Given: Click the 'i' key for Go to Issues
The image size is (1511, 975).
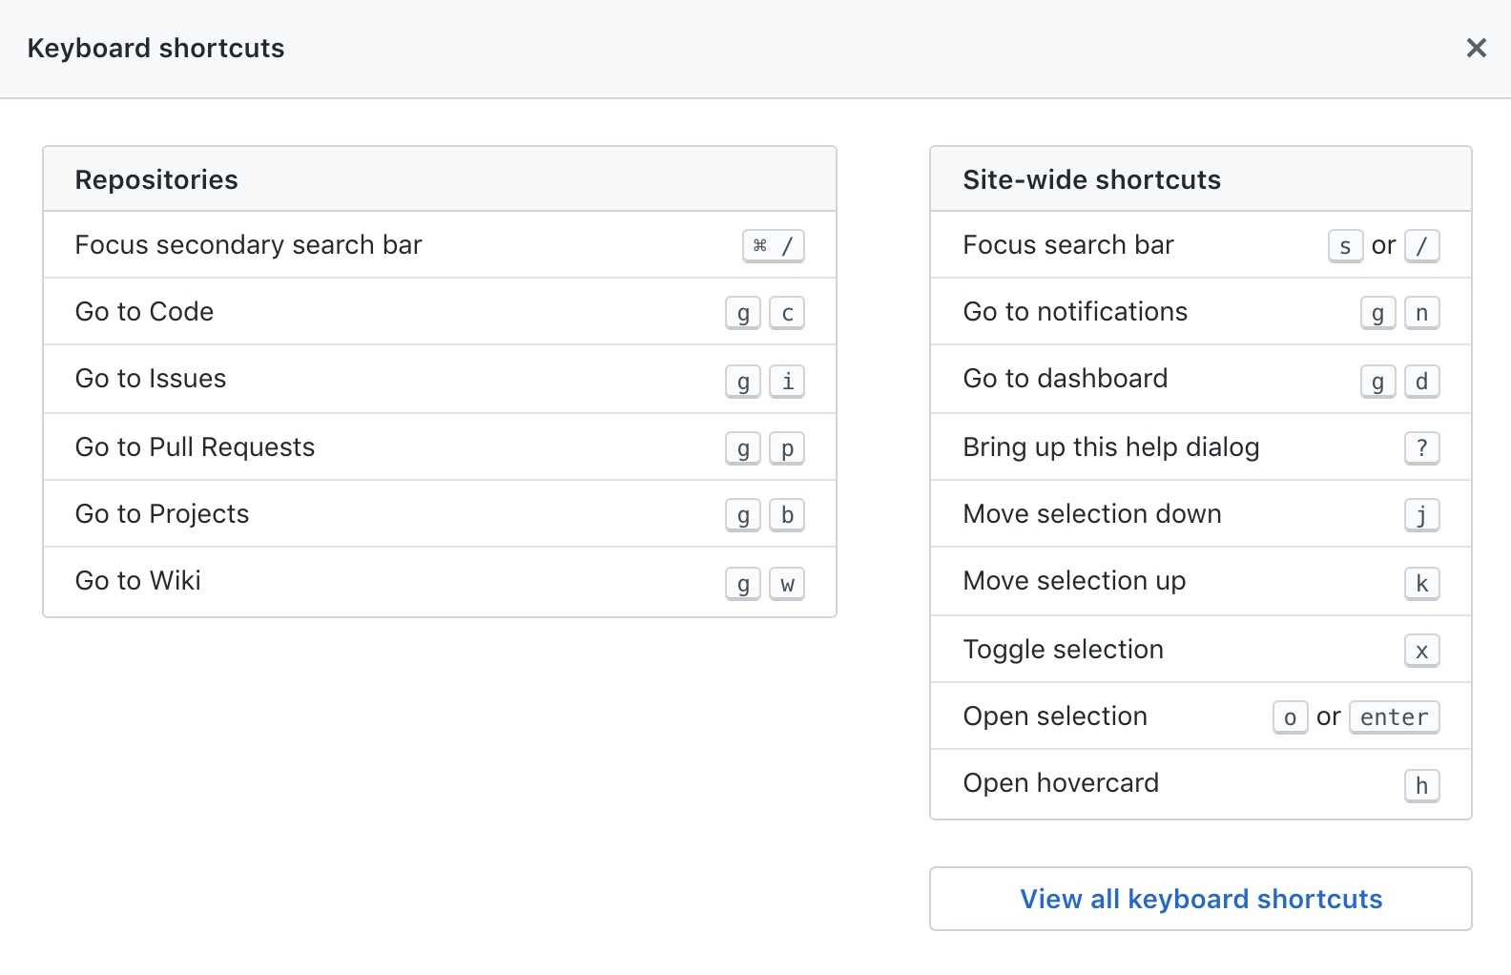Looking at the screenshot, I should (x=787, y=382).
